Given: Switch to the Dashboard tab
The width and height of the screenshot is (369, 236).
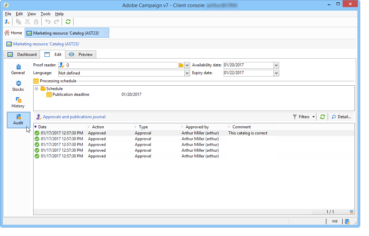Looking at the screenshot, I should pos(22,55).
